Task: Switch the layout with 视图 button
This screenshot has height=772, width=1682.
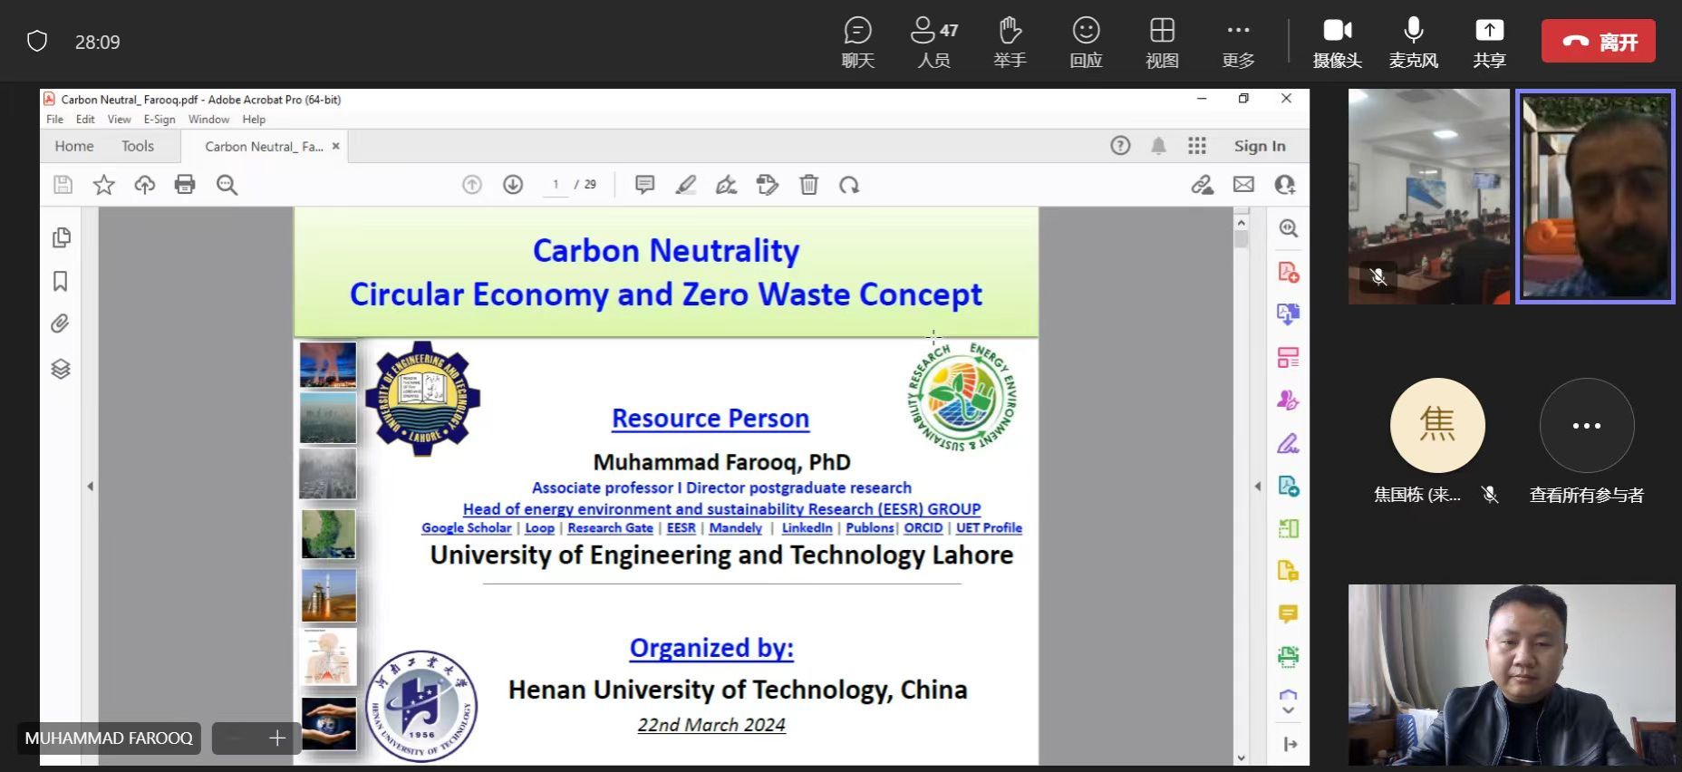Action: (1162, 41)
